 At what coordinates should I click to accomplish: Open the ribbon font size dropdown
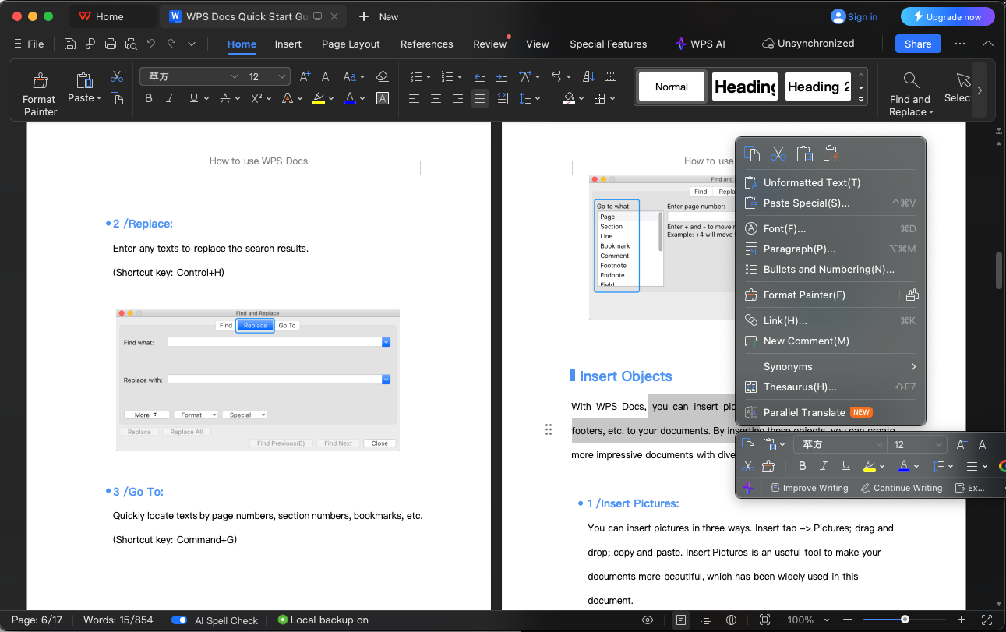click(x=281, y=76)
